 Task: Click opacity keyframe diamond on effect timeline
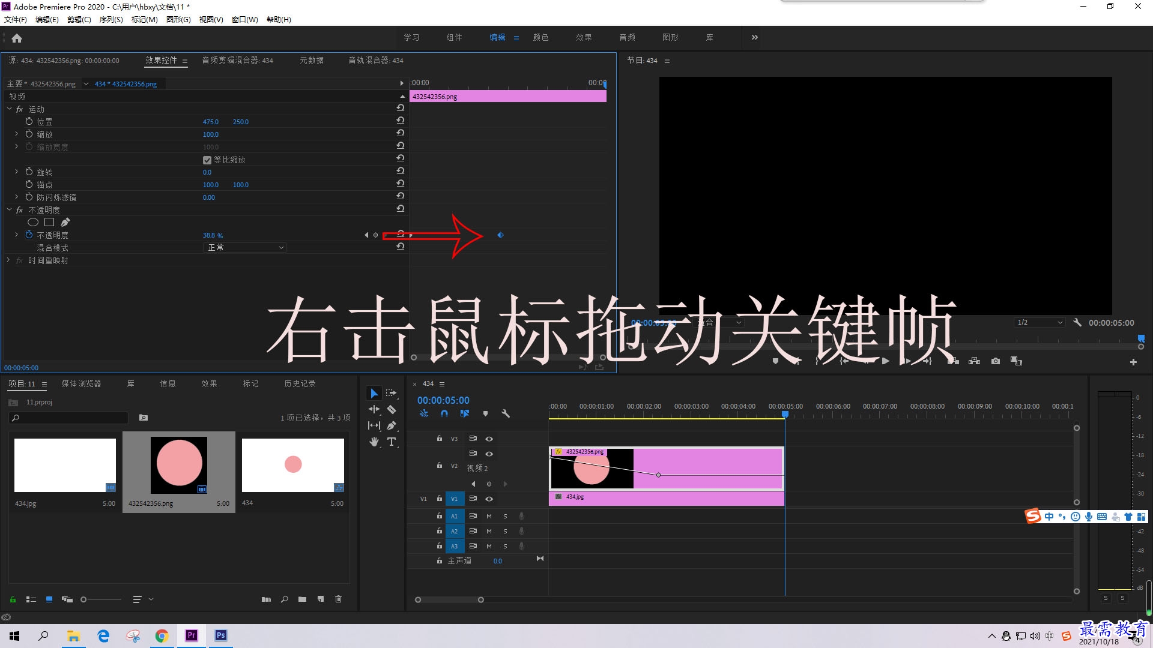point(500,235)
